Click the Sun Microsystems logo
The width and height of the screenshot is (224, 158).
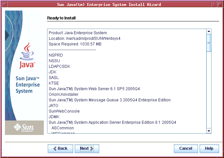pos(24,127)
